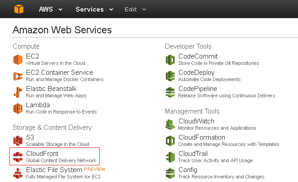Click the PREVIEW badge next to Elastic File System
298x182 pixels.
[x=95, y=169]
